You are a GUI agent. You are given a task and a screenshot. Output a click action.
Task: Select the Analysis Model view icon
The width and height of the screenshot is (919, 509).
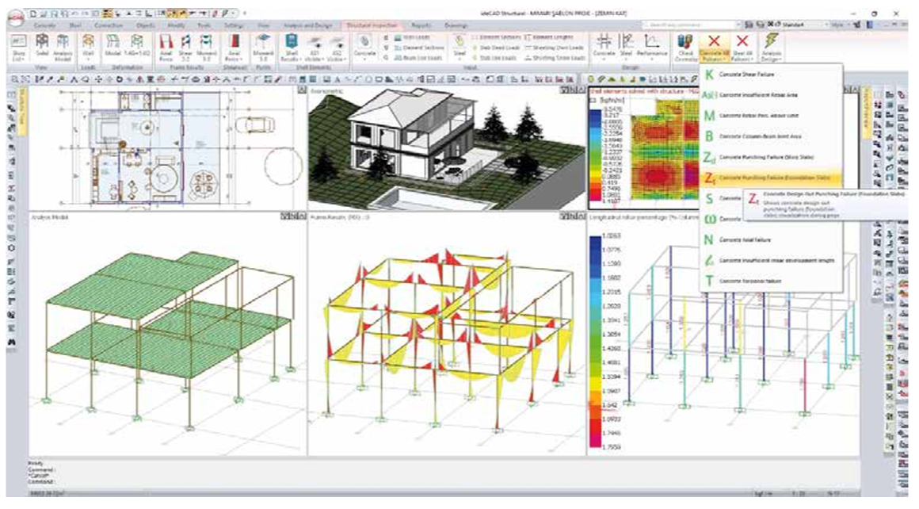click(63, 45)
